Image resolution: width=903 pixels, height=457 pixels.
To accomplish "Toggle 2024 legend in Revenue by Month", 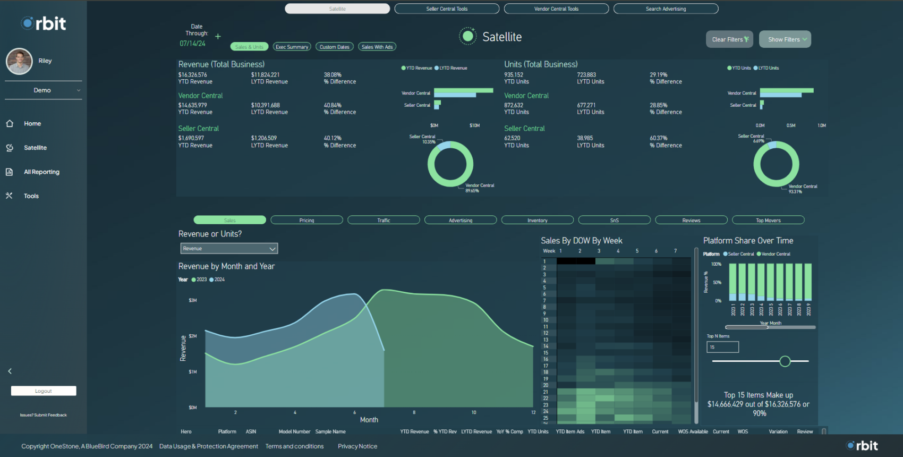I will 217,280.
